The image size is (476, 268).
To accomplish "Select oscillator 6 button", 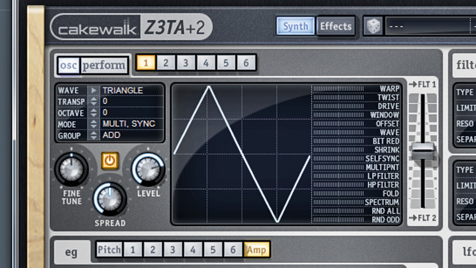I will point(246,63).
